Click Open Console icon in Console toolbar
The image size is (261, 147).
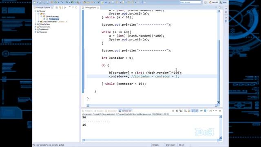click(210, 111)
